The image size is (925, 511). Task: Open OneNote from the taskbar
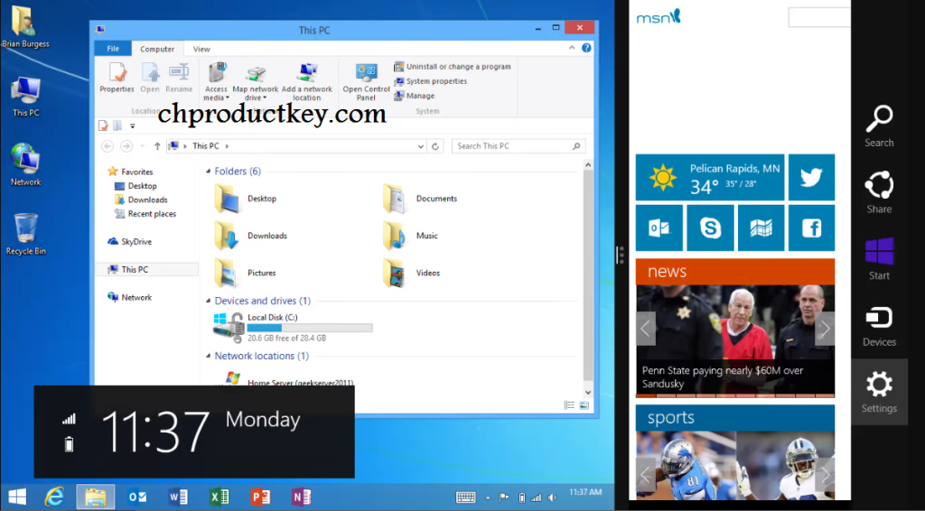(x=301, y=497)
